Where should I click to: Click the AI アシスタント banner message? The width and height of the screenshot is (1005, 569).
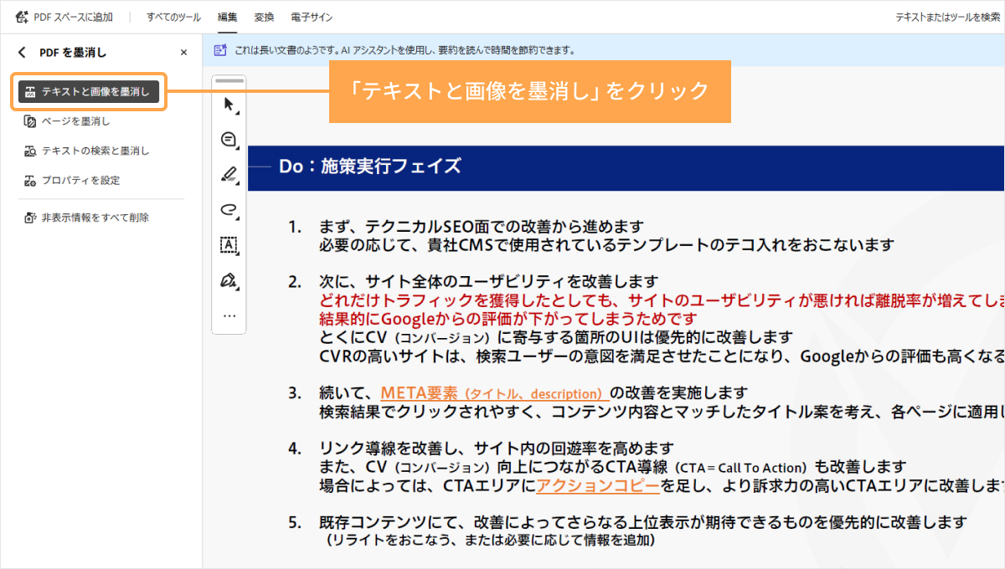pyautogui.click(x=405, y=50)
